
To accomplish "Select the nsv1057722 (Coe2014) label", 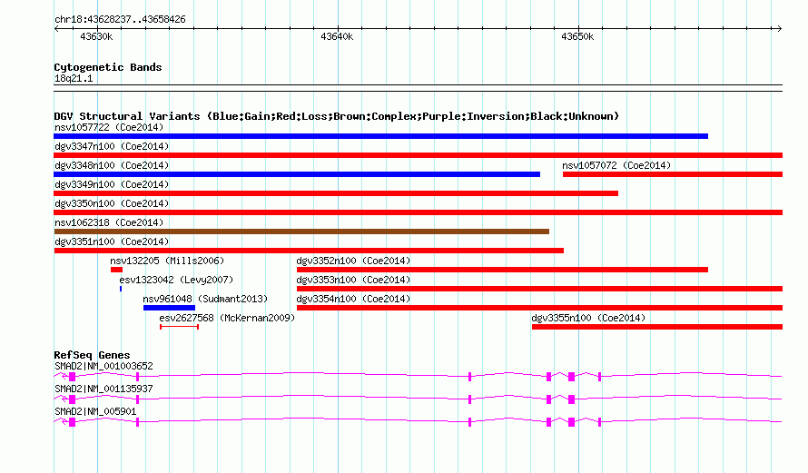I will pyautogui.click(x=109, y=127).
